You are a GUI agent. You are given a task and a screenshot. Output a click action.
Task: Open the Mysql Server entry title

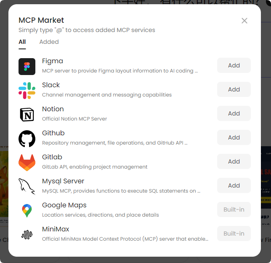point(63,181)
